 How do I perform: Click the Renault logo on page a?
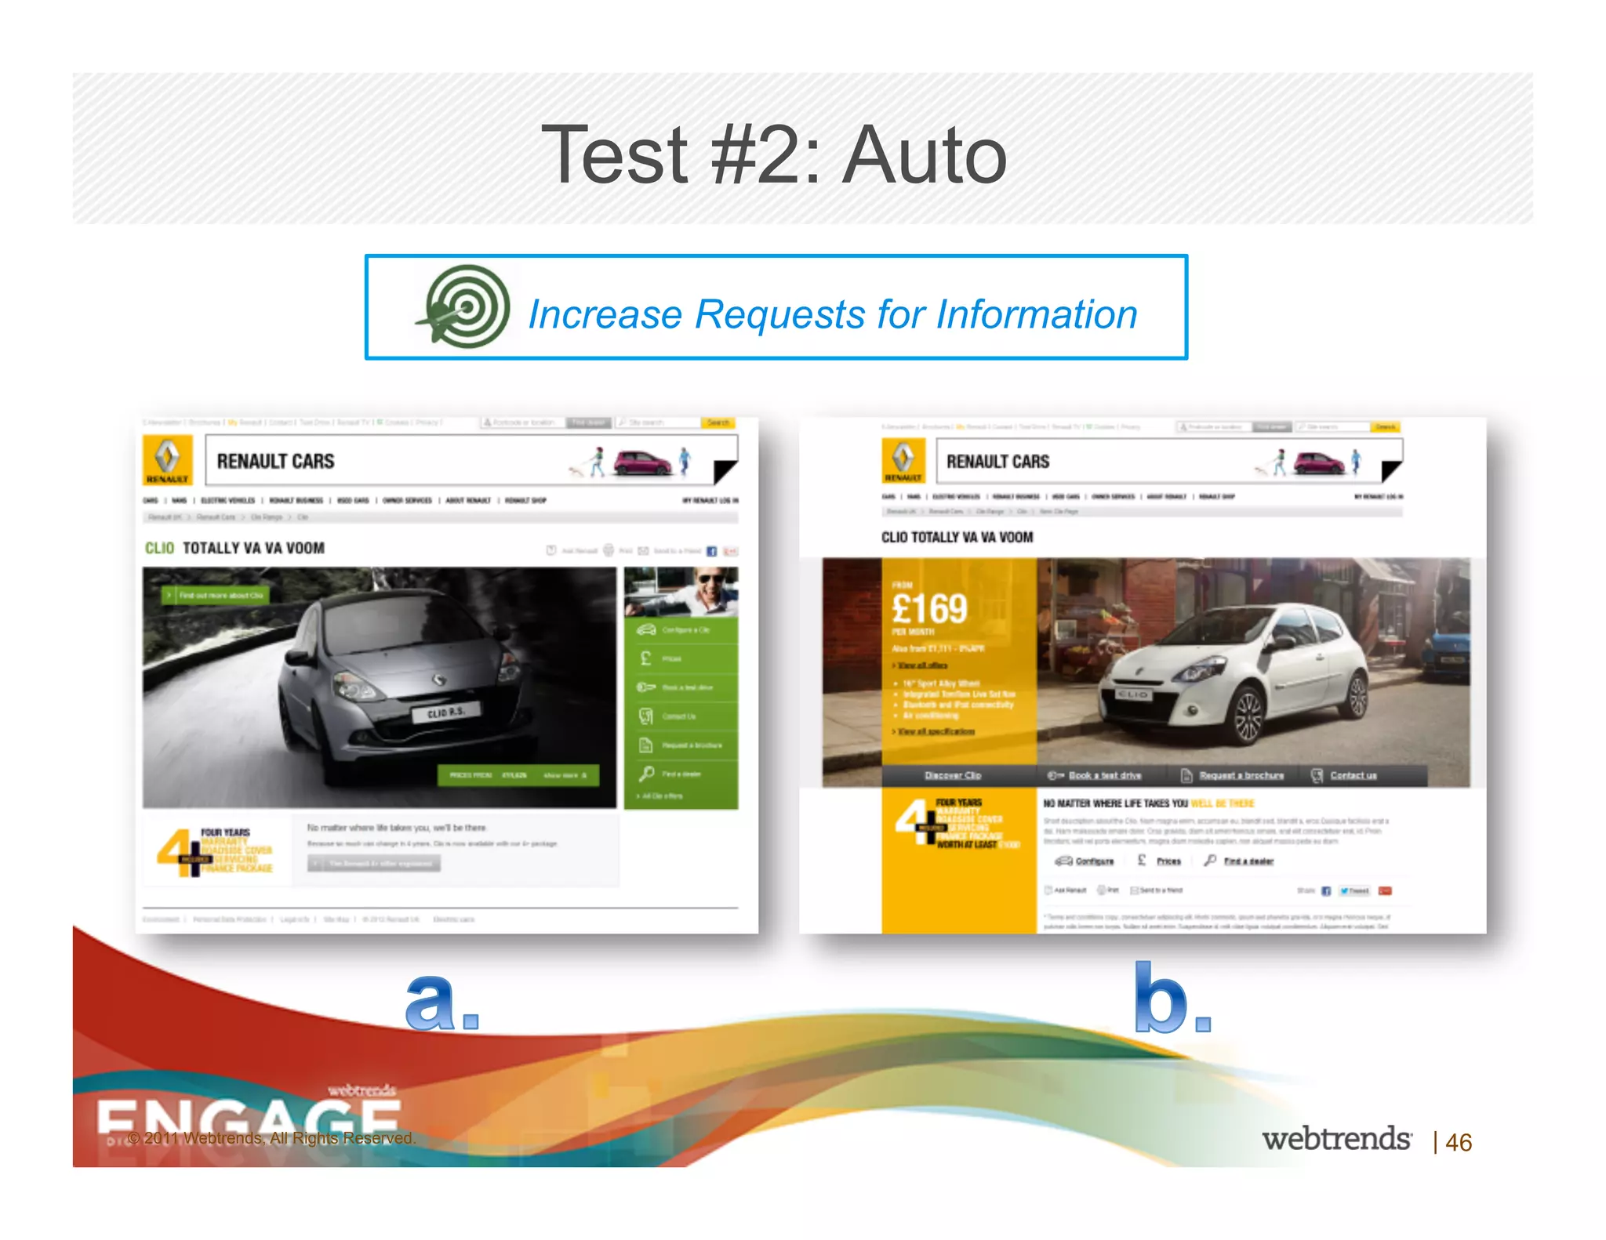pos(167,460)
